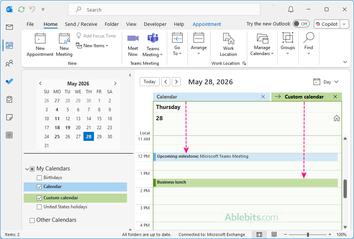Image resolution: width=354 pixels, height=239 pixels.
Task: Go to previous day arrow
Action: click(x=166, y=81)
